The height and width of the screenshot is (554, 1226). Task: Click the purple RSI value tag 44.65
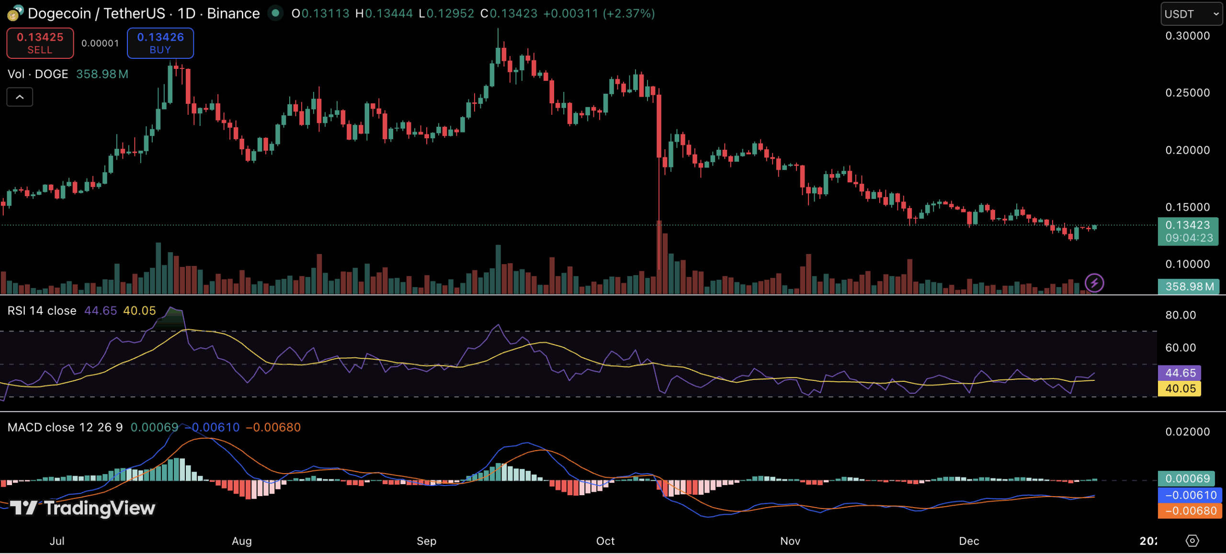tap(1179, 373)
